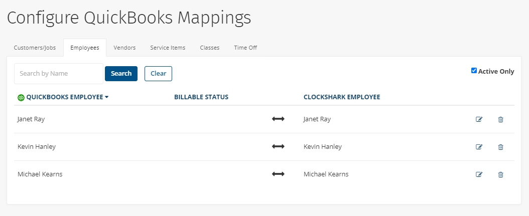Open the Time Off tab
Image resolution: width=529 pixels, height=216 pixels.
(245, 48)
